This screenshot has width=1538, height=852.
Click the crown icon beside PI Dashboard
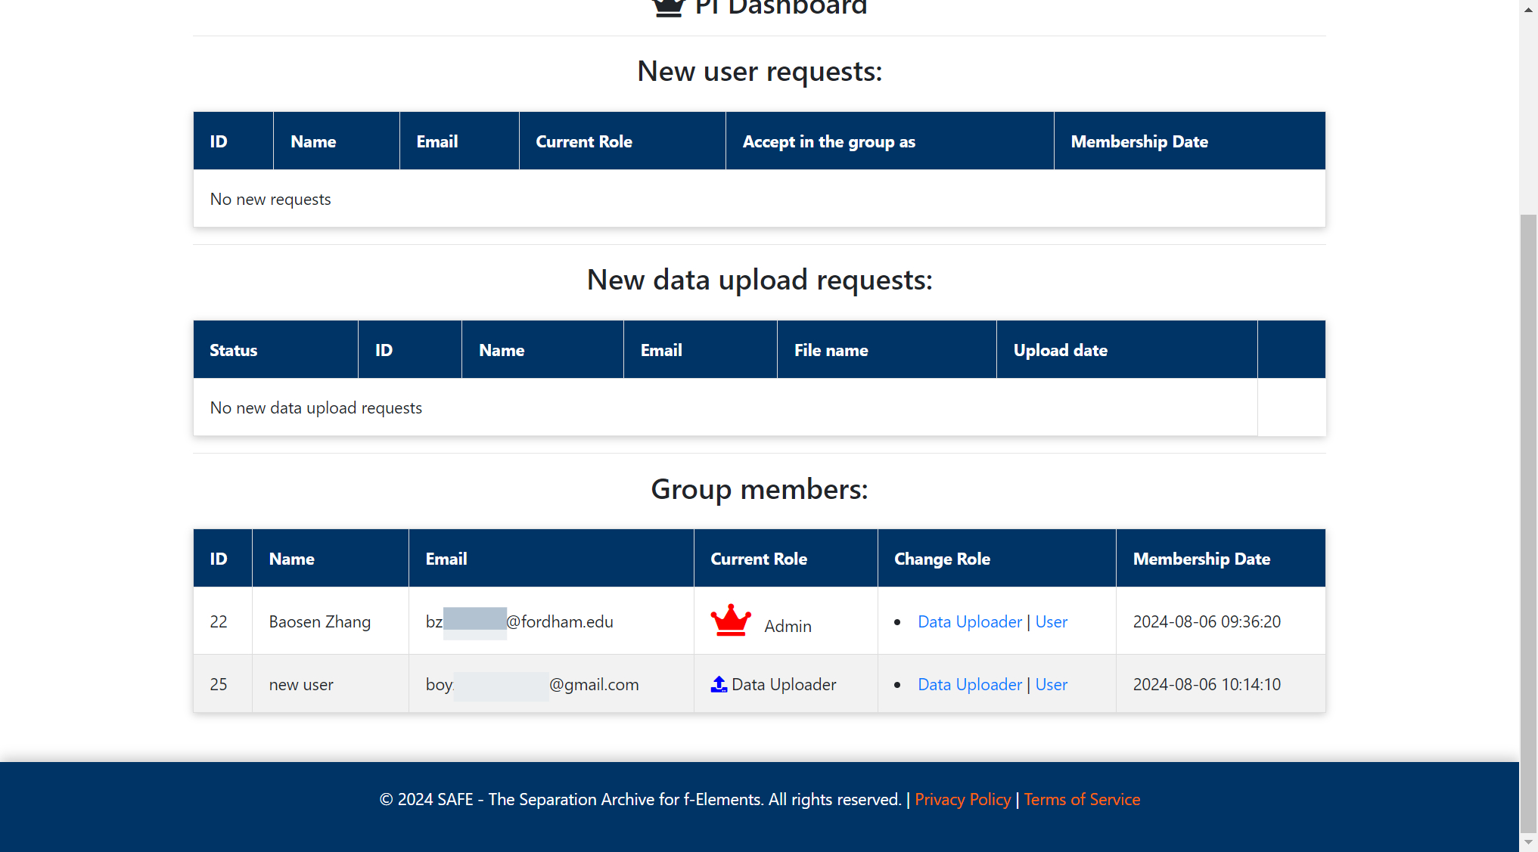coord(668,8)
